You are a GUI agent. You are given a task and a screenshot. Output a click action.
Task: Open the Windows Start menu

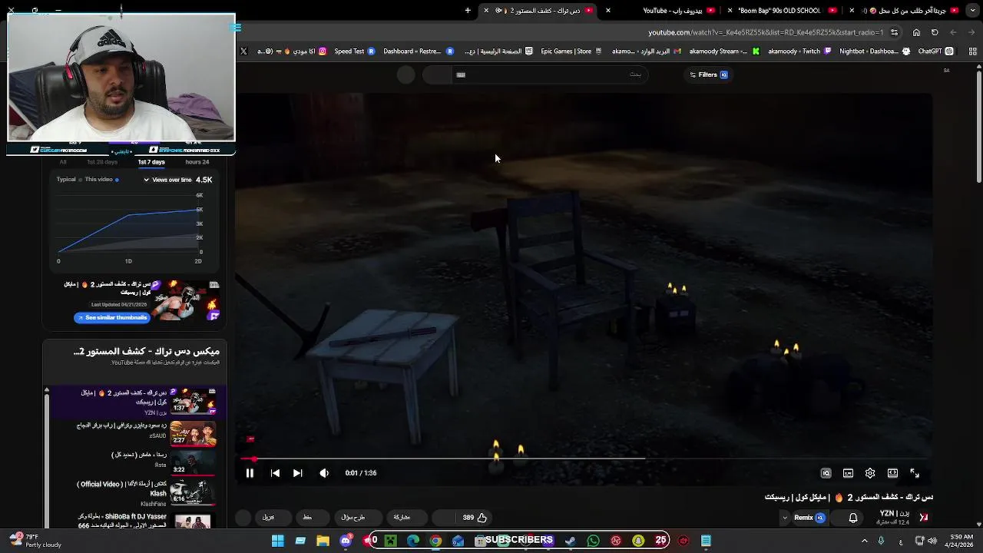[278, 541]
